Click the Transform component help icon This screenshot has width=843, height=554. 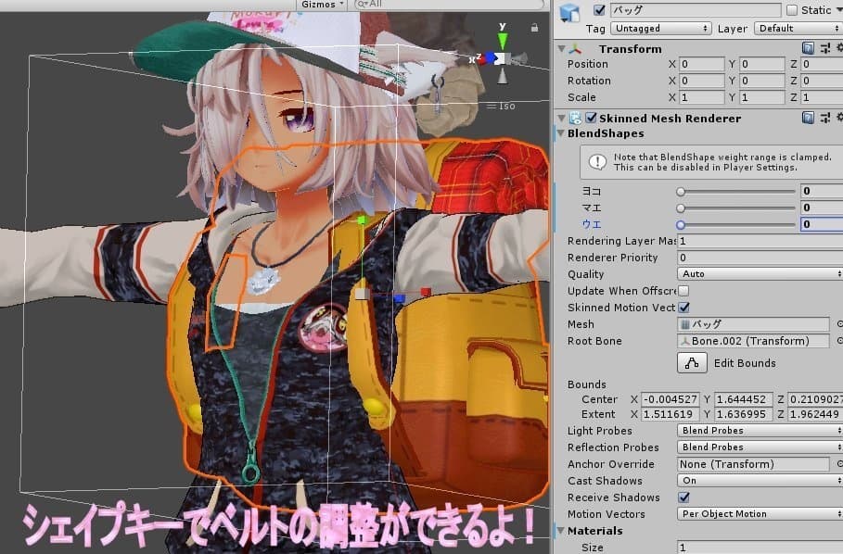pos(810,44)
